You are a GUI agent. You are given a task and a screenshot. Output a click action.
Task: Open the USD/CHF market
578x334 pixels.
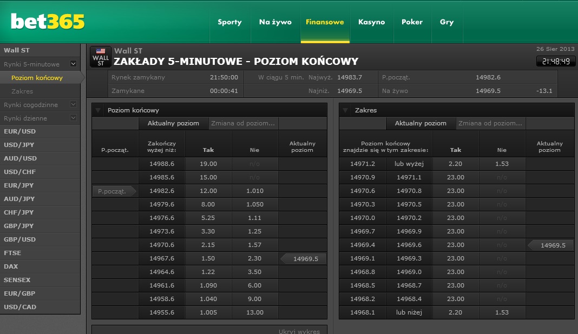click(x=40, y=172)
